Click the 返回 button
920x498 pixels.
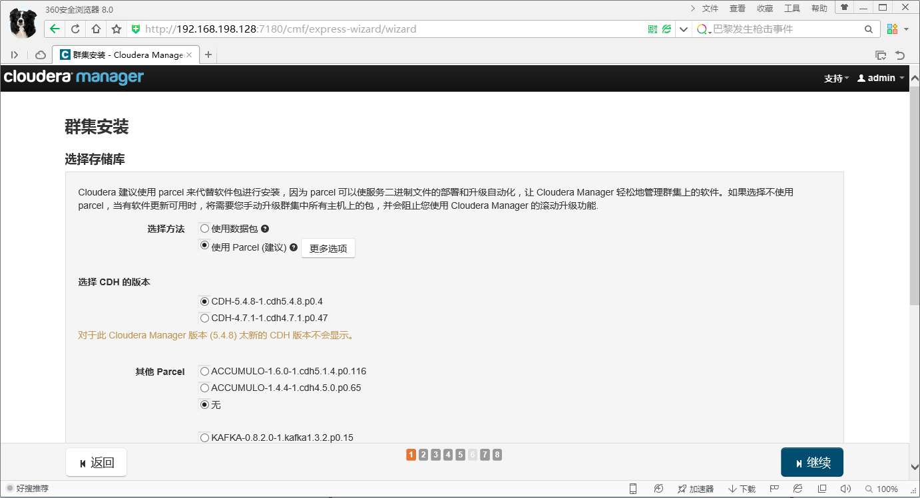point(96,463)
